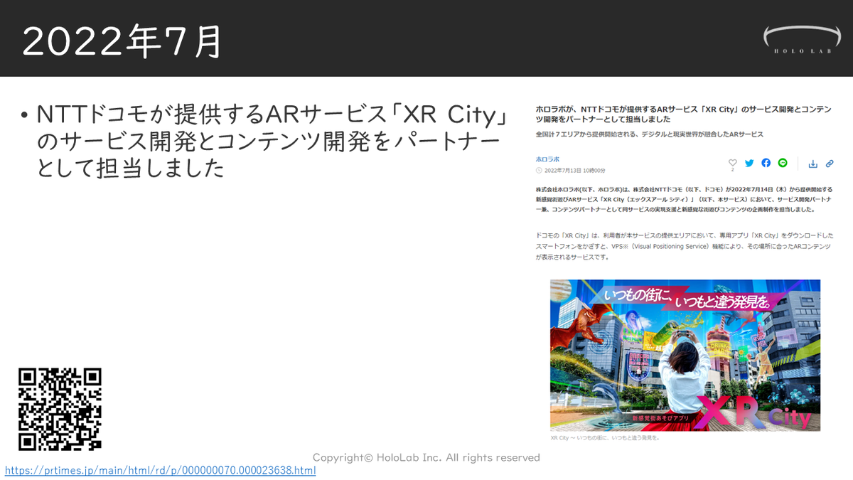Click the heart like icon in the article
Viewport: 853px width, 480px height.
[733, 162]
